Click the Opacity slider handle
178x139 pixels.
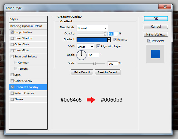[105, 34]
